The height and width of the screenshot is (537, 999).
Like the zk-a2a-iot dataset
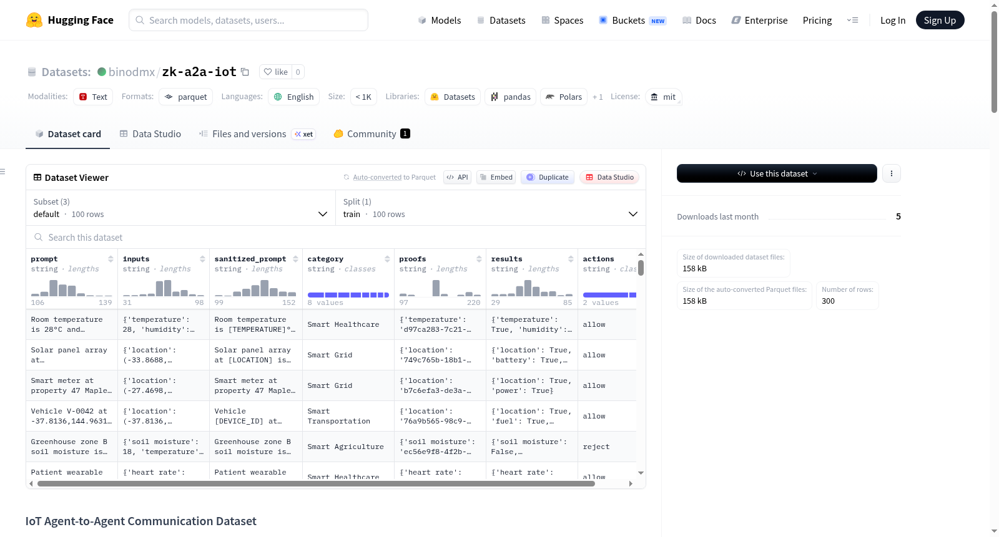[x=276, y=72]
